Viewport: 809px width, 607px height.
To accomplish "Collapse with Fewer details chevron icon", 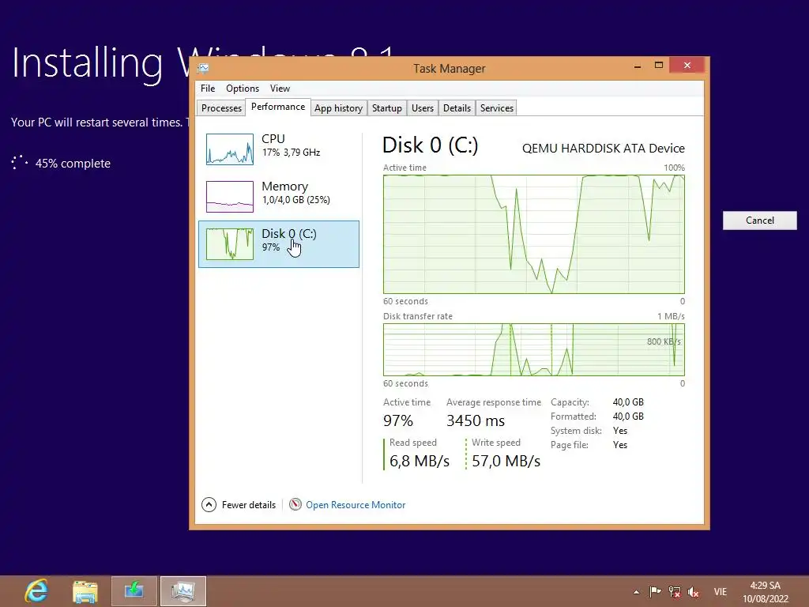I will pyautogui.click(x=209, y=504).
